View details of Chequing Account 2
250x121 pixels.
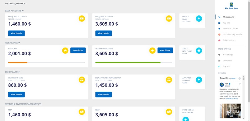pyautogui.click(x=104, y=33)
